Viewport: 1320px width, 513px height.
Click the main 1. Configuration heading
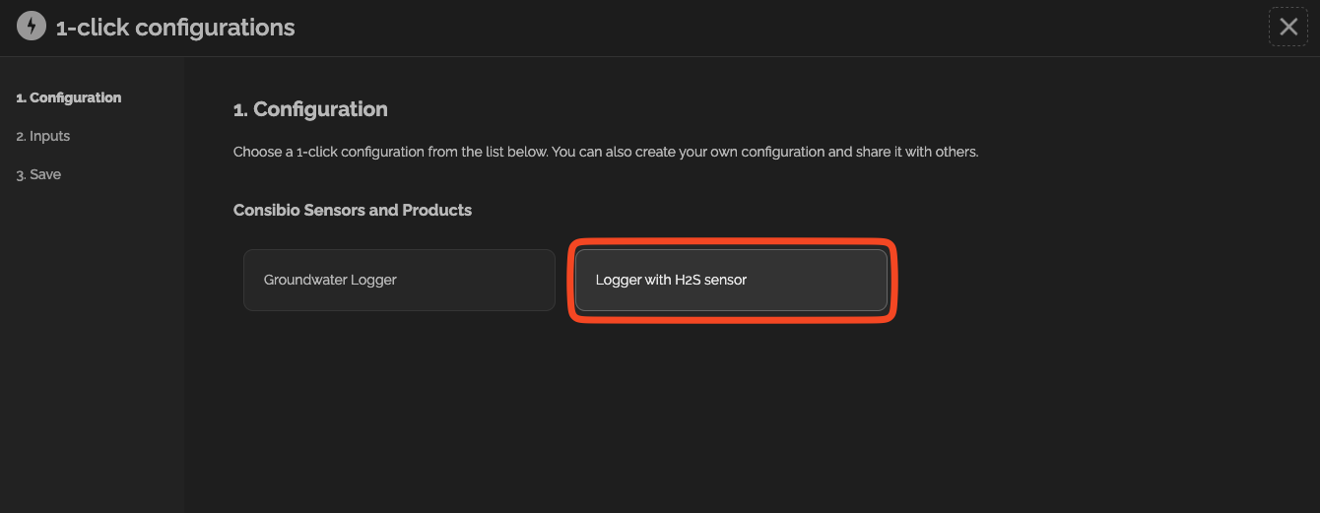click(x=310, y=109)
